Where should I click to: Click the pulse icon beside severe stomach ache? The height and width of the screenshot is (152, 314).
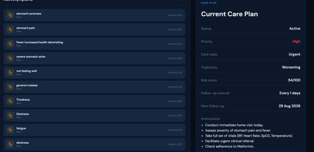10,58
